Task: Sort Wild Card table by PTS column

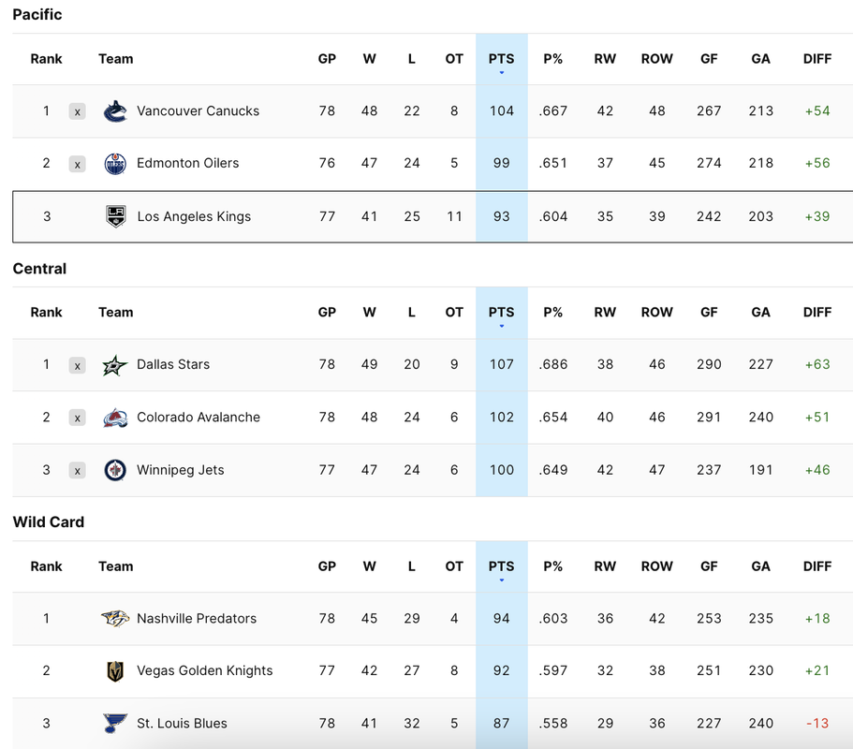Action: point(501,566)
